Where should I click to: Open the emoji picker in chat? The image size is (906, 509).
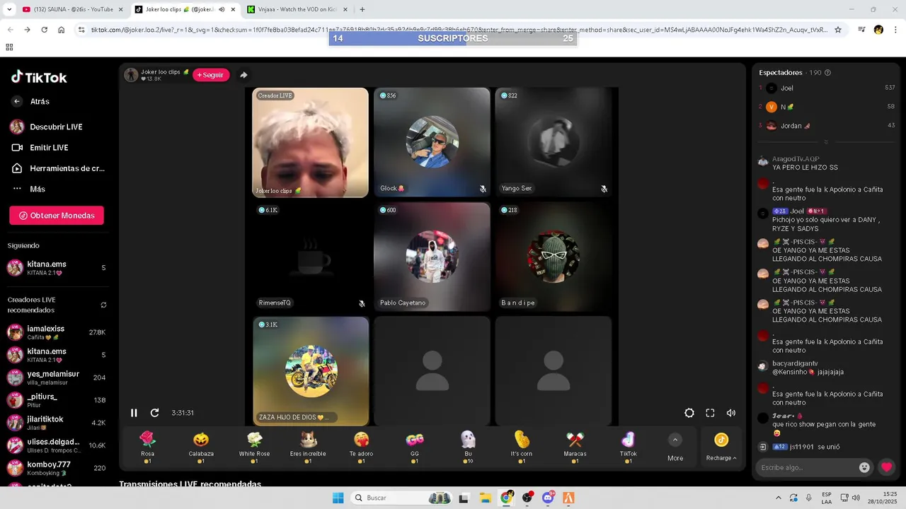[864, 467]
